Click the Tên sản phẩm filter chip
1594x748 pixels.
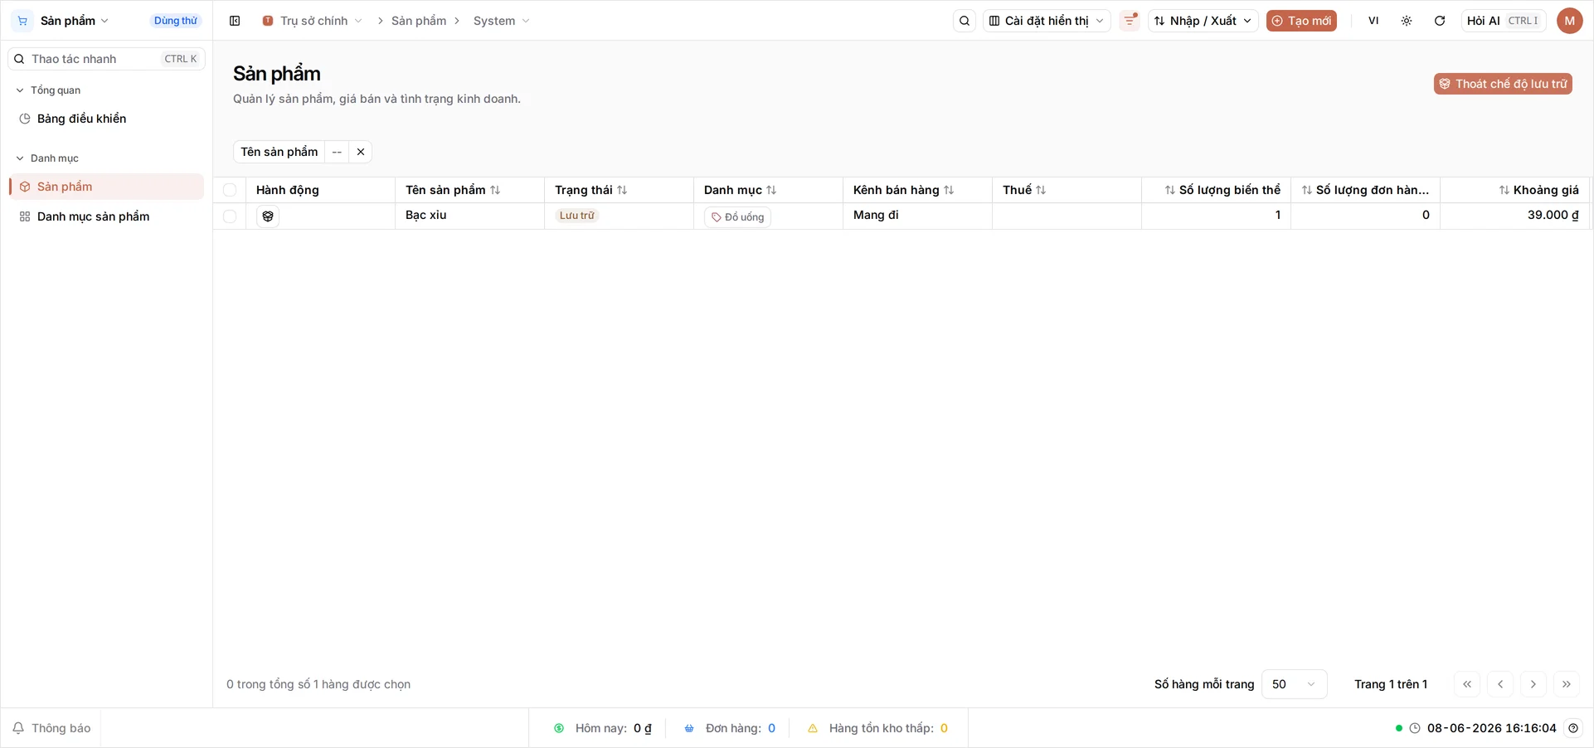[279, 152]
